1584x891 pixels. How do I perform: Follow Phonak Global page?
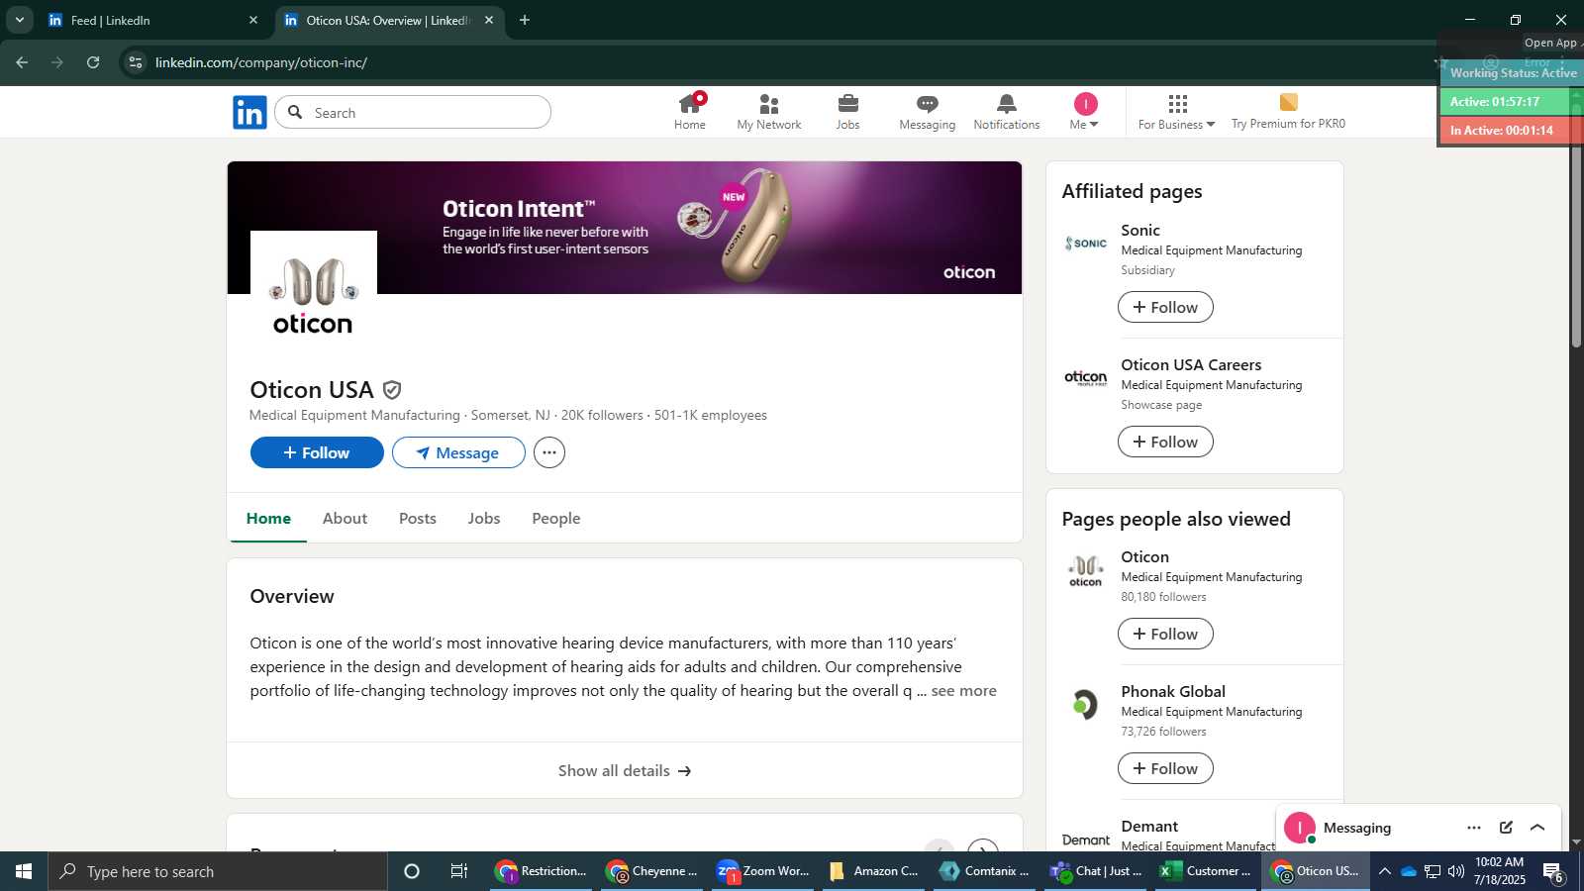[1165, 768]
